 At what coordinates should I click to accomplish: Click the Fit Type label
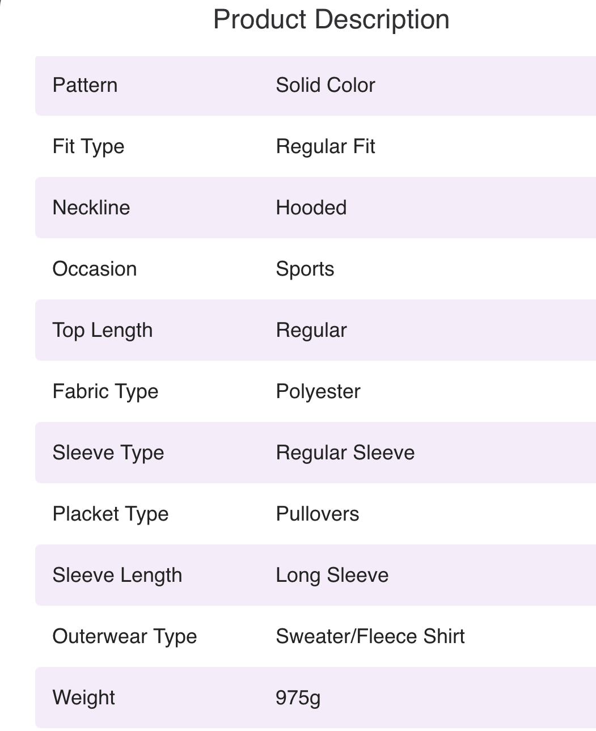pos(88,147)
